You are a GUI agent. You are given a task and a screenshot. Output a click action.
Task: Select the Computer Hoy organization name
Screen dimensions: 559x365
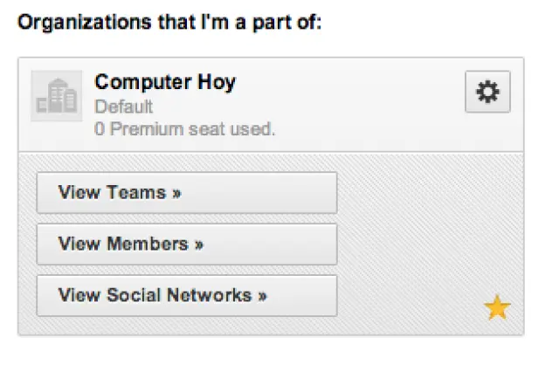coord(165,83)
